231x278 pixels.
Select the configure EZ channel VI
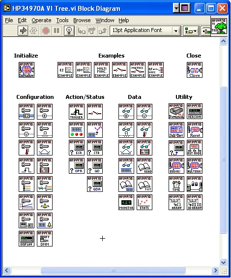point(27,112)
